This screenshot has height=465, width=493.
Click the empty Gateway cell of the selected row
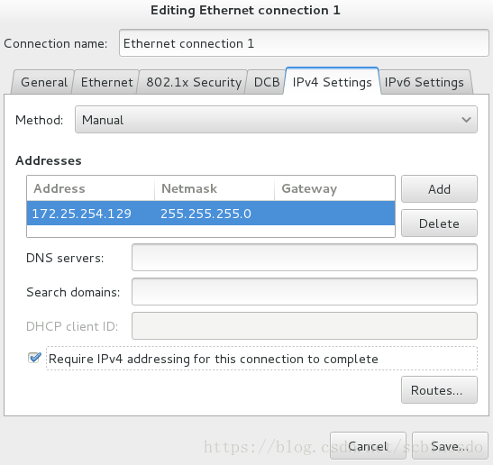[x=334, y=214]
